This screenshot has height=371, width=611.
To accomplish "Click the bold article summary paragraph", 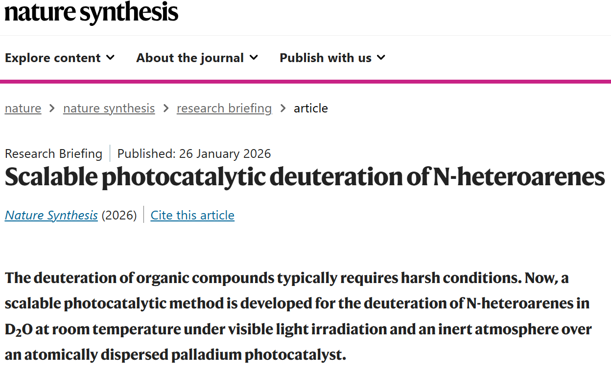I will point(298,316).
